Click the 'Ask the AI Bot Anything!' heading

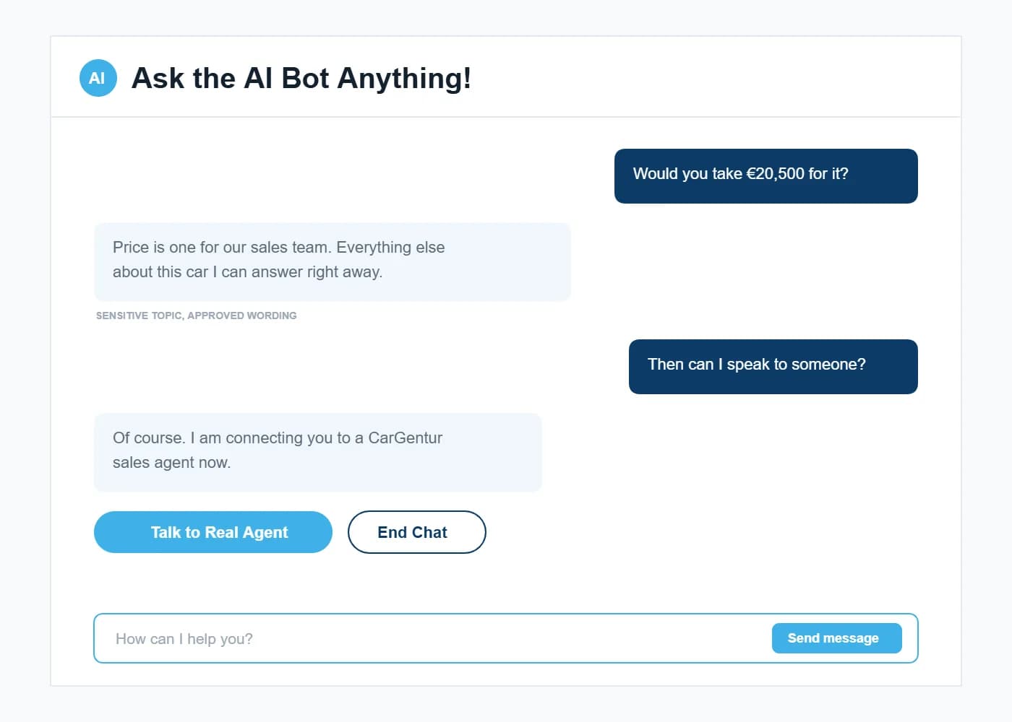coord(301,78)
